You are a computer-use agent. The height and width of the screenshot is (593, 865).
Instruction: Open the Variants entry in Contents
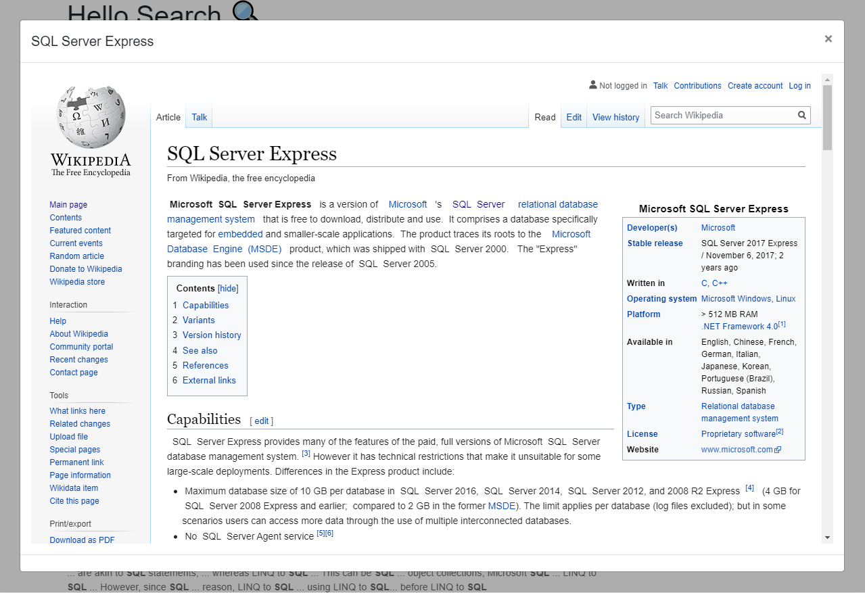(198, 320)
